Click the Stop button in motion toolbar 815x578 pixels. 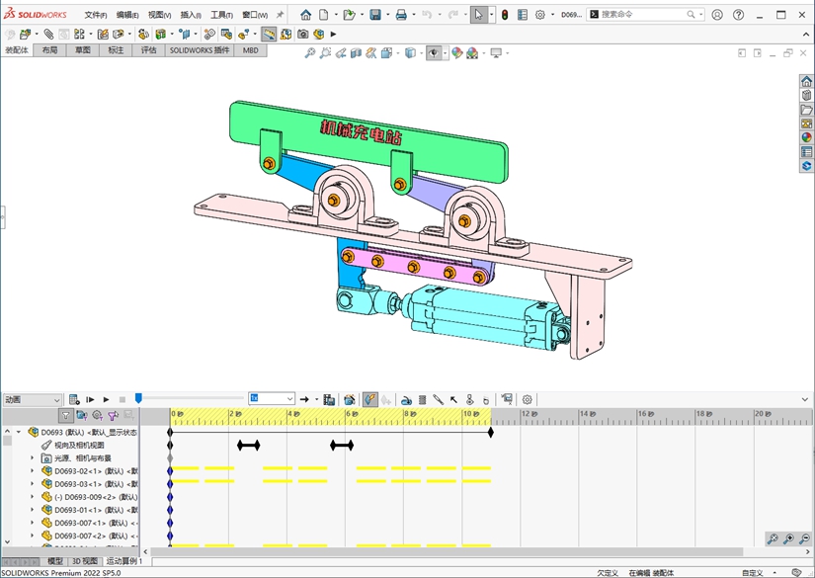click(122, 400)
